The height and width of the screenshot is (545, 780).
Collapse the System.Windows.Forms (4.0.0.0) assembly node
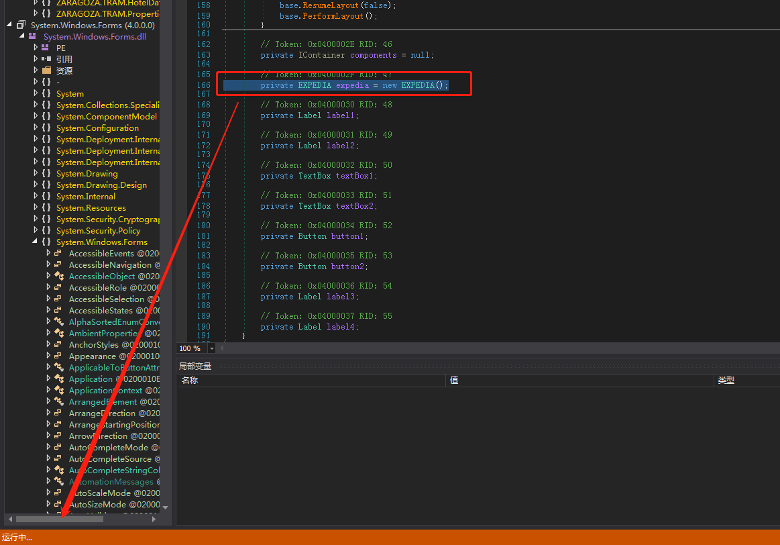(x=9, y=24)
